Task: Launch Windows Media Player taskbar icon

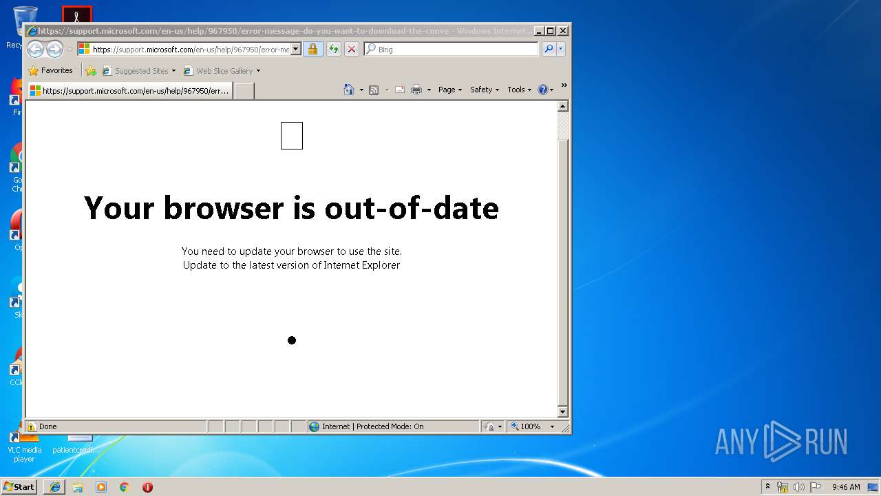Action: point(101,487)
